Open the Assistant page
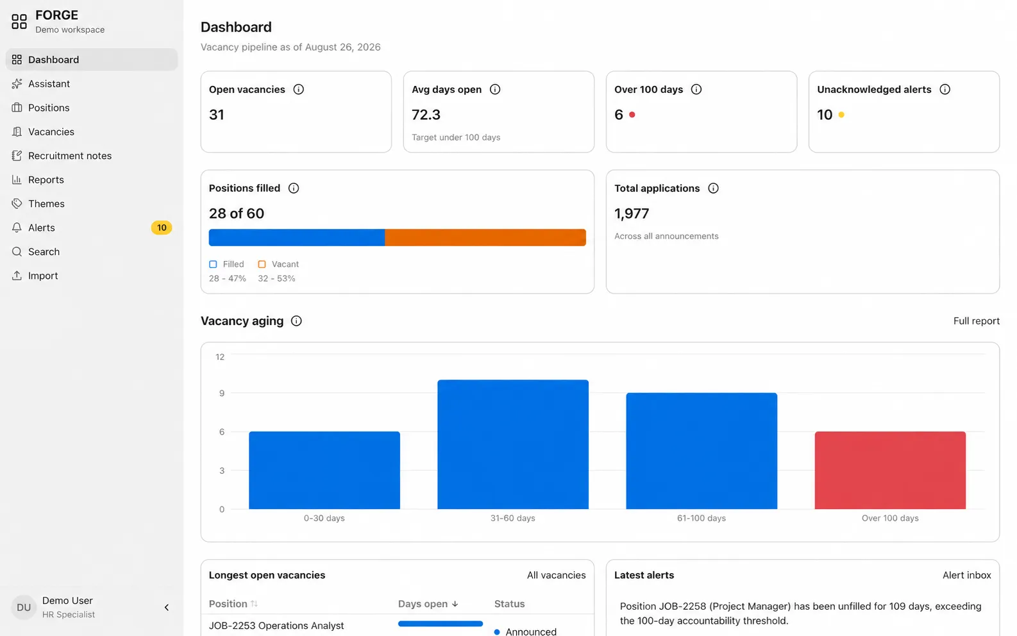 [92, 83]
